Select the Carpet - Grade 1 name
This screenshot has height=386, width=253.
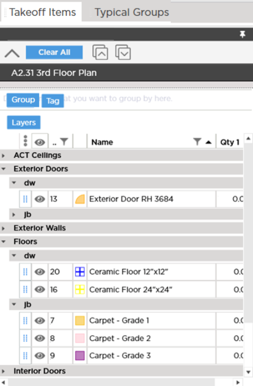click(119, 320)
